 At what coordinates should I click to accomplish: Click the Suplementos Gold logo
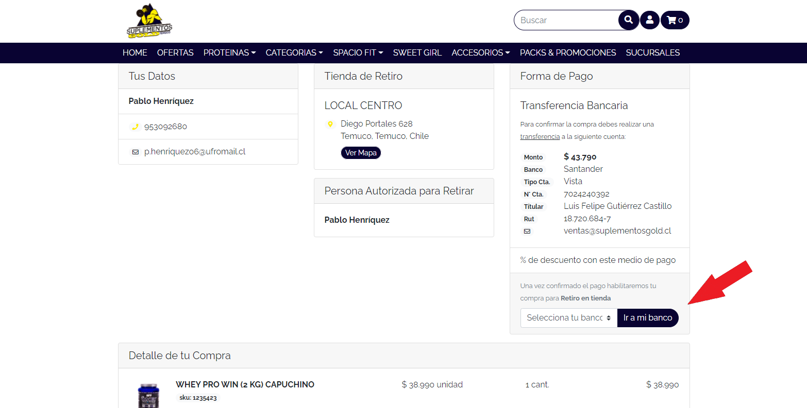point(149,21)
